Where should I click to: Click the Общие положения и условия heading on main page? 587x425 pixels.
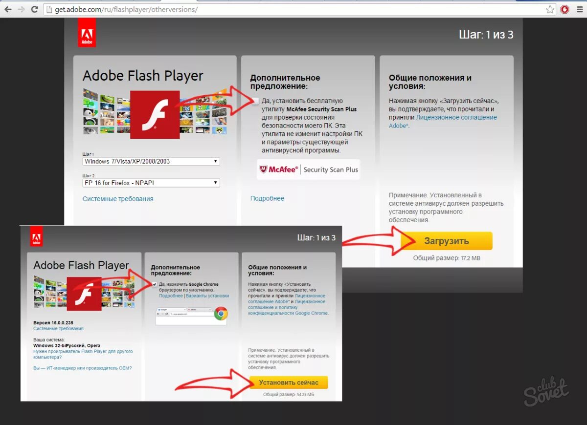[x=430, y=82]
